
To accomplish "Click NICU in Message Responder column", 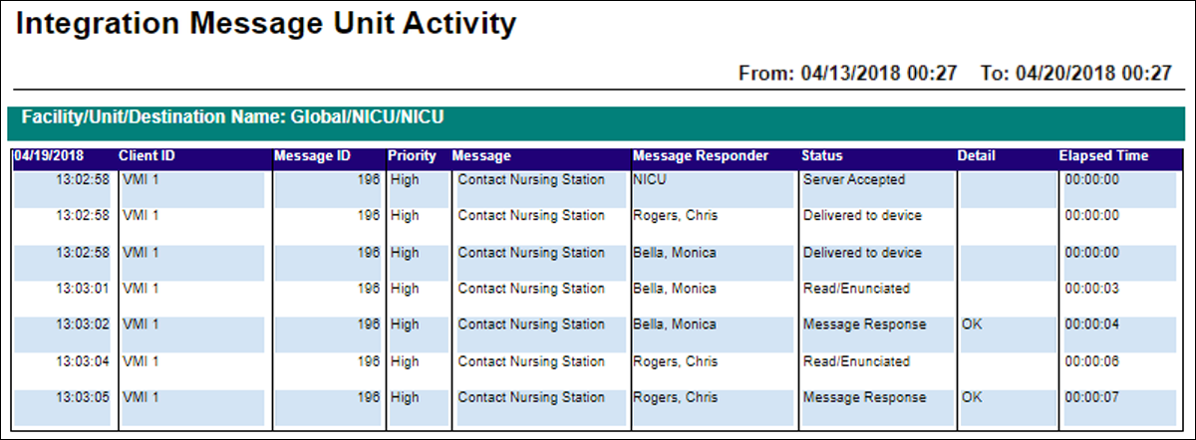I will coord(649,180).
